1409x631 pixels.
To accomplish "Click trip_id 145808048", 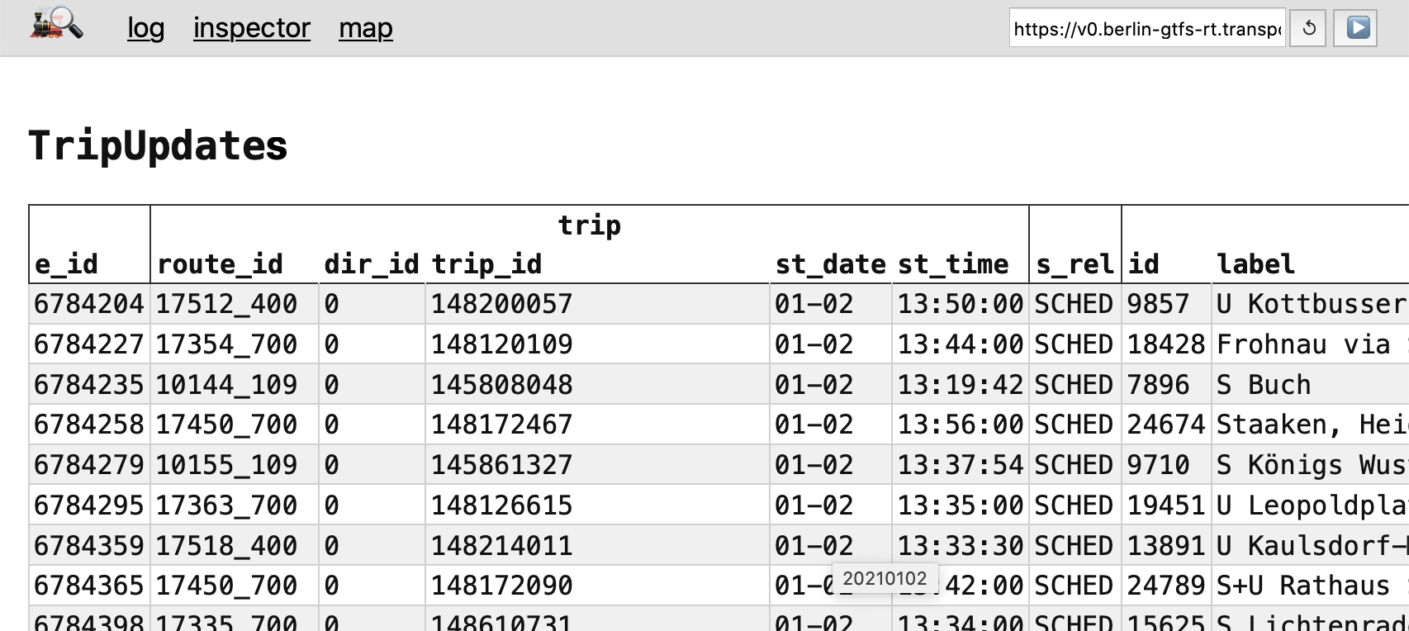I will [502, 385].
